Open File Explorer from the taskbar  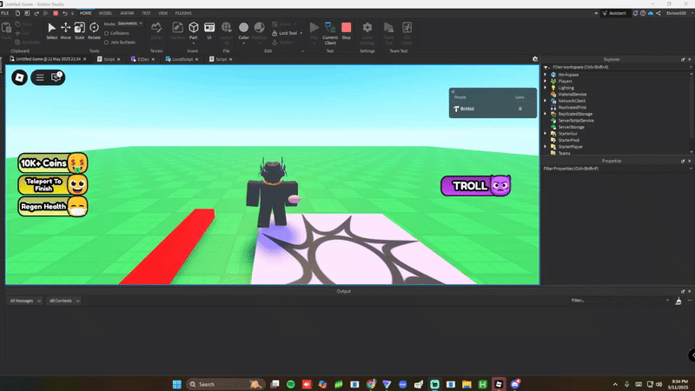[467, 384]
